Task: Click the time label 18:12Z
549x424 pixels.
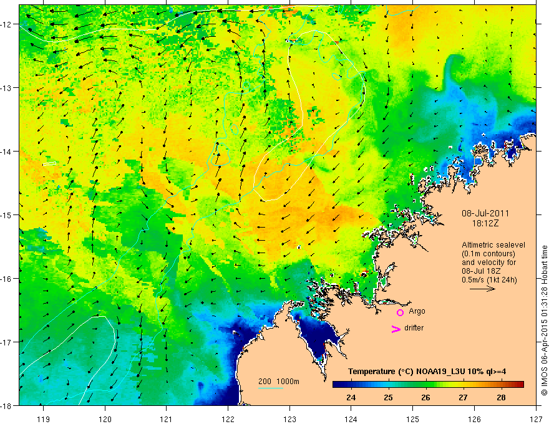Action: coord(485,223)
